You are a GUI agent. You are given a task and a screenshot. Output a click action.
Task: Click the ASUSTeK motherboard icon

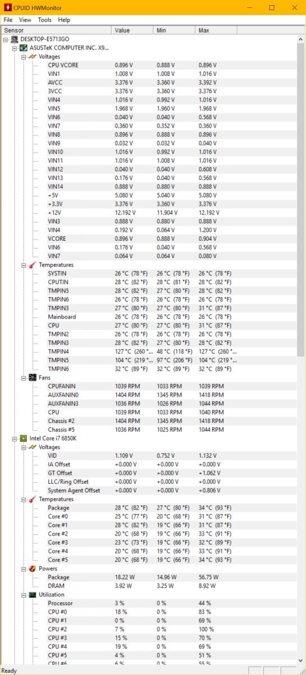tap(24, 48)
